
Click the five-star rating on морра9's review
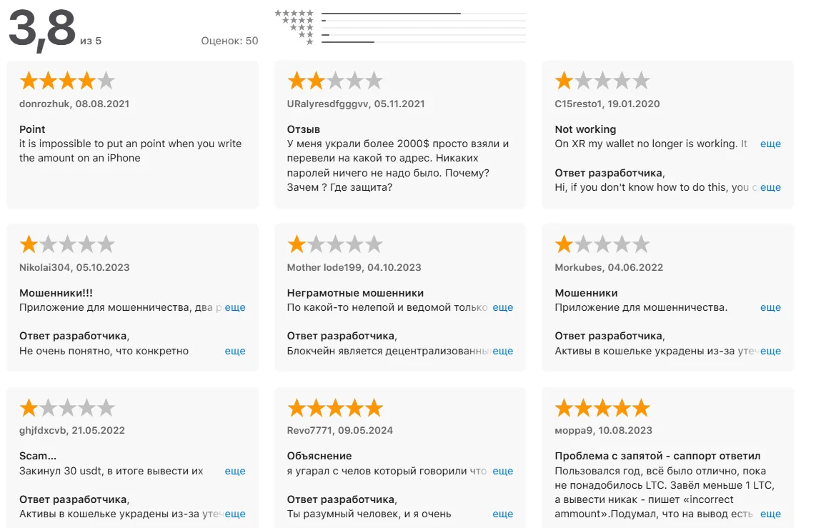pos(602,408)
